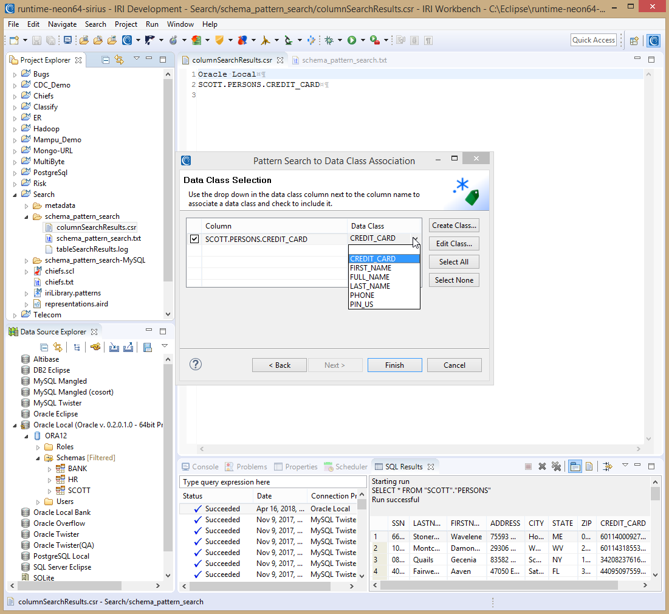Select Apr 16, 2018 Succeeded history row
The height and width of the screenshot is (614, 669).
click(x=269, y=509)
